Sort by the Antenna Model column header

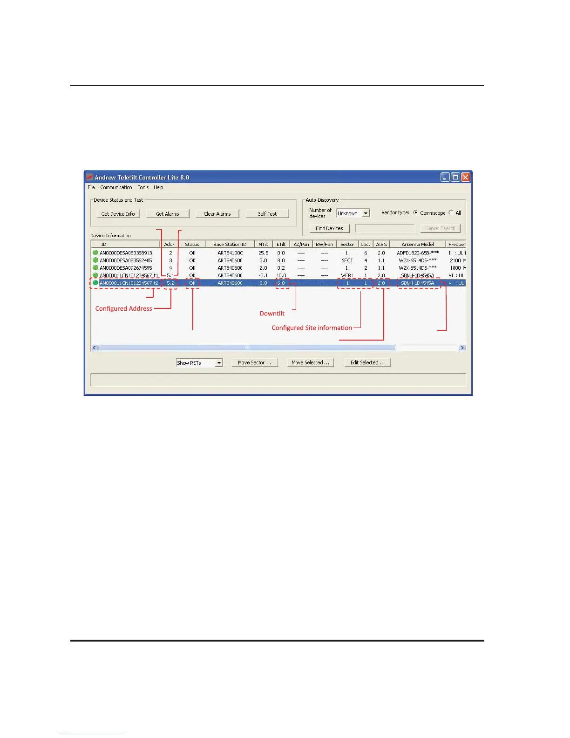point(418,244)
